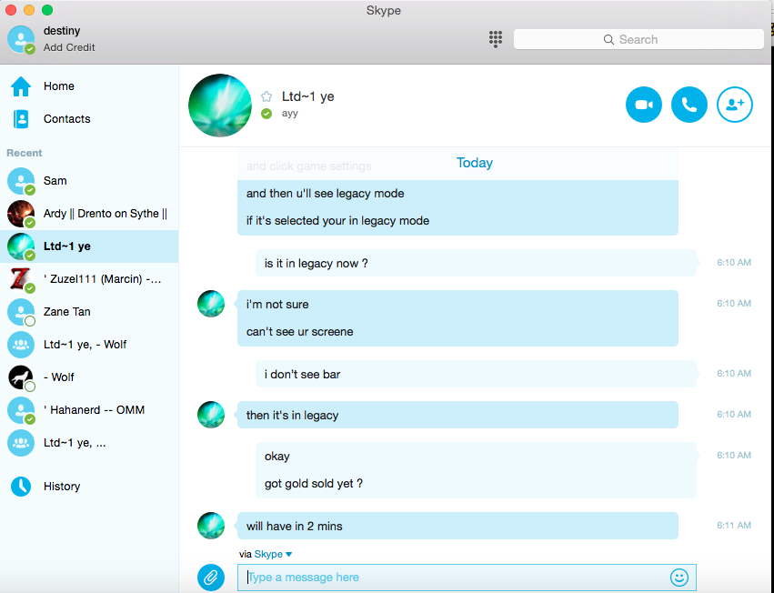The height and width of the screenshot is (593, 774).
Task: Click message "i'm not sure"
Action: [277, 304]
